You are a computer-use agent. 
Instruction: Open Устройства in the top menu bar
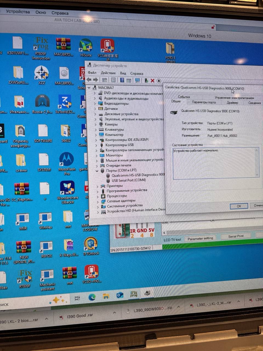(18, 12)
